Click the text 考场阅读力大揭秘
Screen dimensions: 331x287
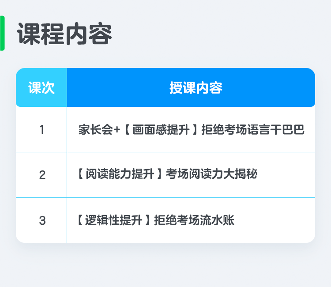[x=211, y=174]
